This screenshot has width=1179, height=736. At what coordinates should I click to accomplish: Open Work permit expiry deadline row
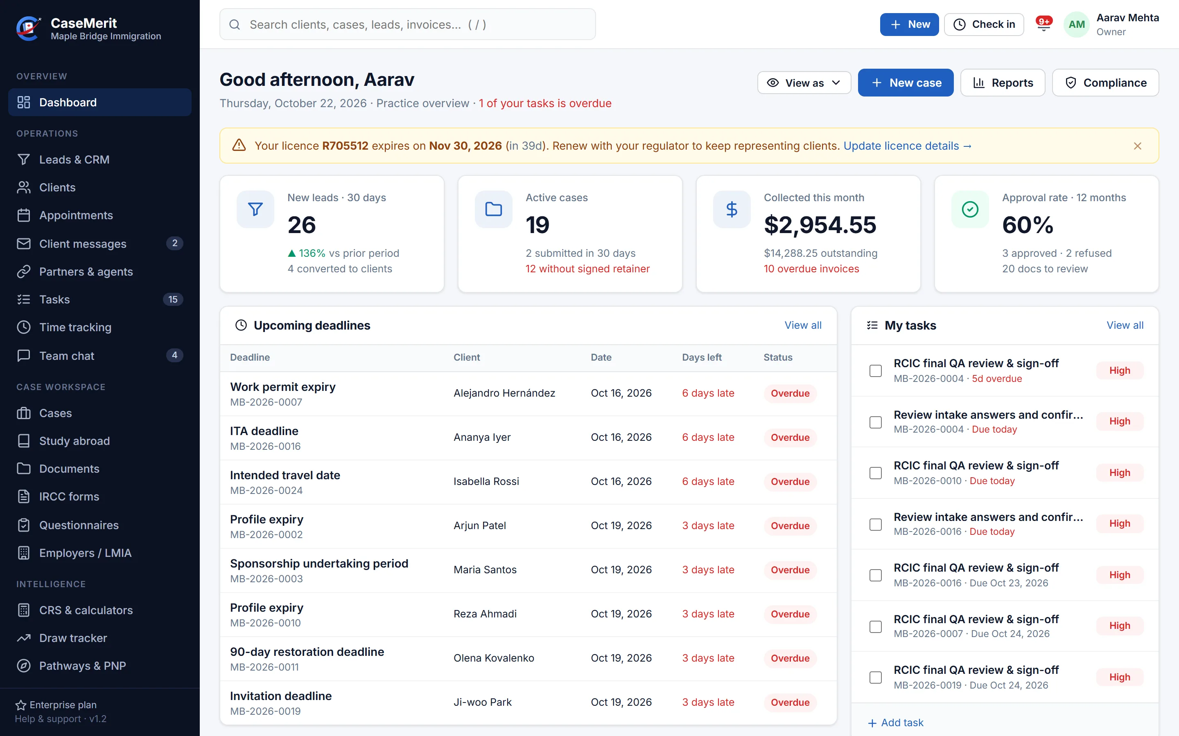click(528, 393)
